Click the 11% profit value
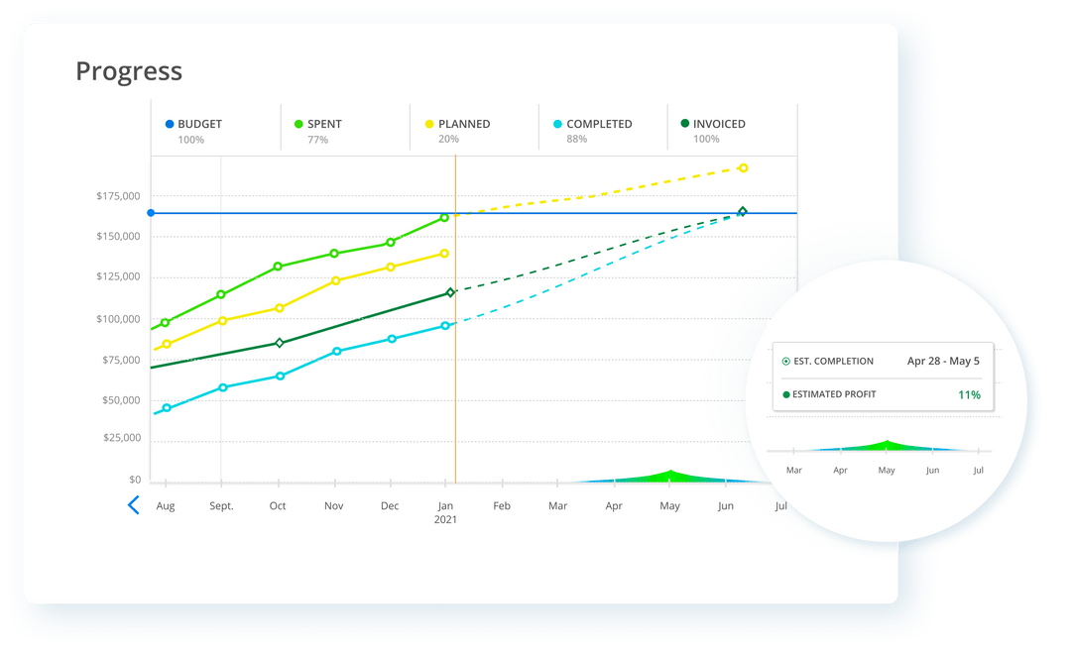Image resolution: width=1071 pixels, height=649 pixels. coord(969,394)
